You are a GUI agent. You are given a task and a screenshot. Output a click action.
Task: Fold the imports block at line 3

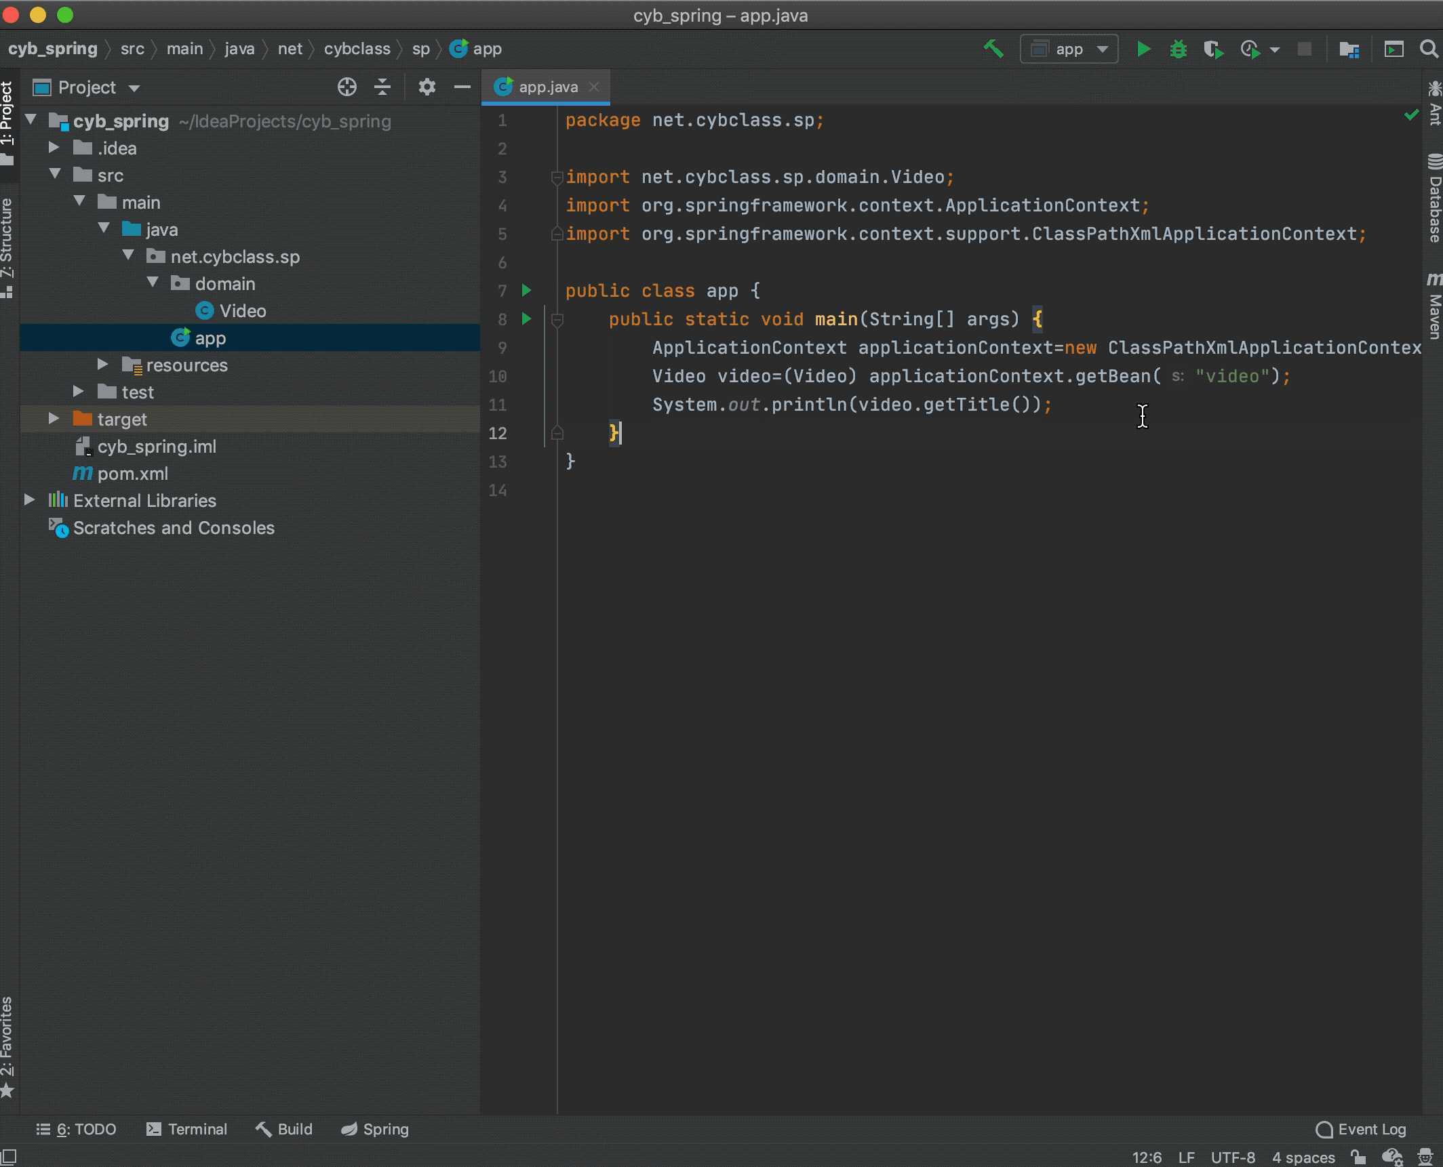pyautogui.click(x=557, y=178)
